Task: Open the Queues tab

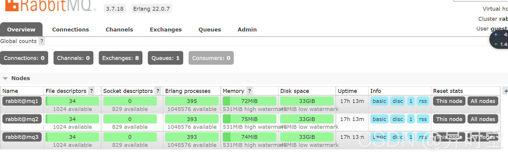Action: click(210, 29)
